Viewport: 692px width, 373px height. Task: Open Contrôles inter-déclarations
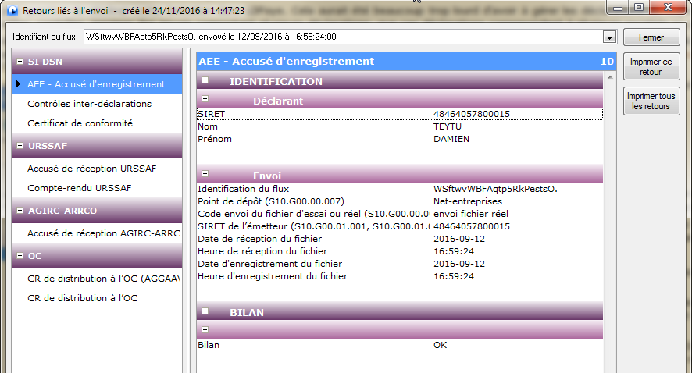pos(89,104)
